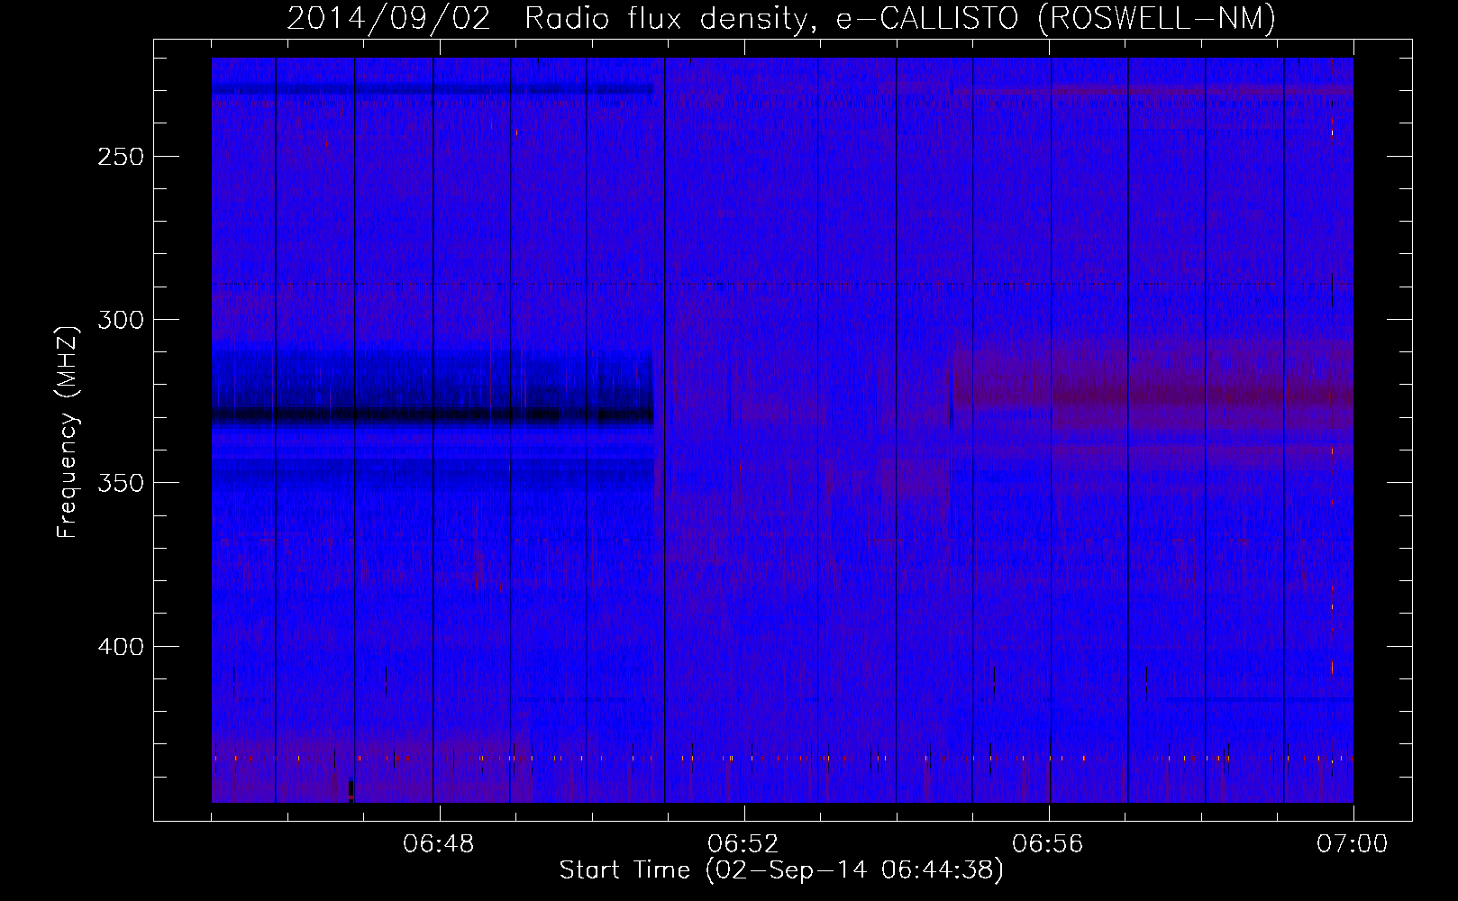Click the plot title 'Radio flux density, e-CALLISTO (ROSWELL-NM)'

900,18
